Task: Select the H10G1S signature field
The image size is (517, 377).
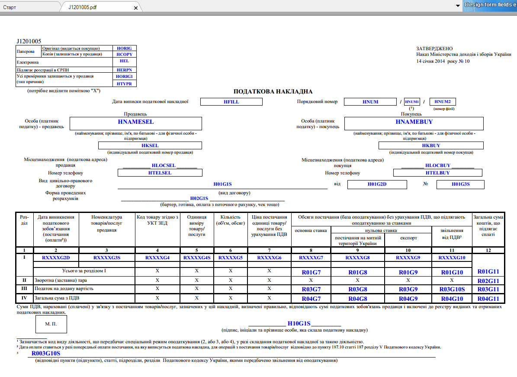Action: click(299, 323)
